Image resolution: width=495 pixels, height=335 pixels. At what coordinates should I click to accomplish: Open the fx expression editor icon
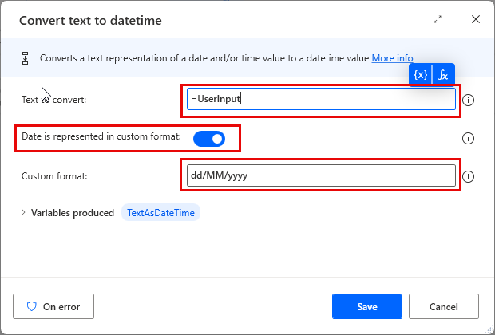(444, 75)
